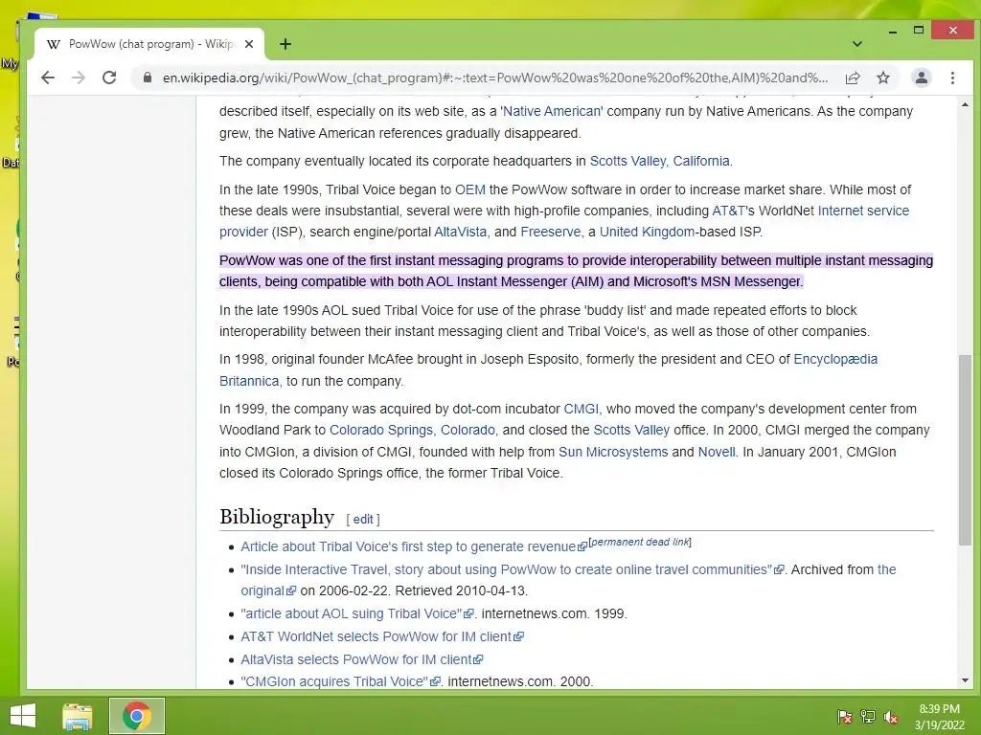The image size is (981, 735).
Task: Follow the United Kingdom link
Action: [647, 232]
